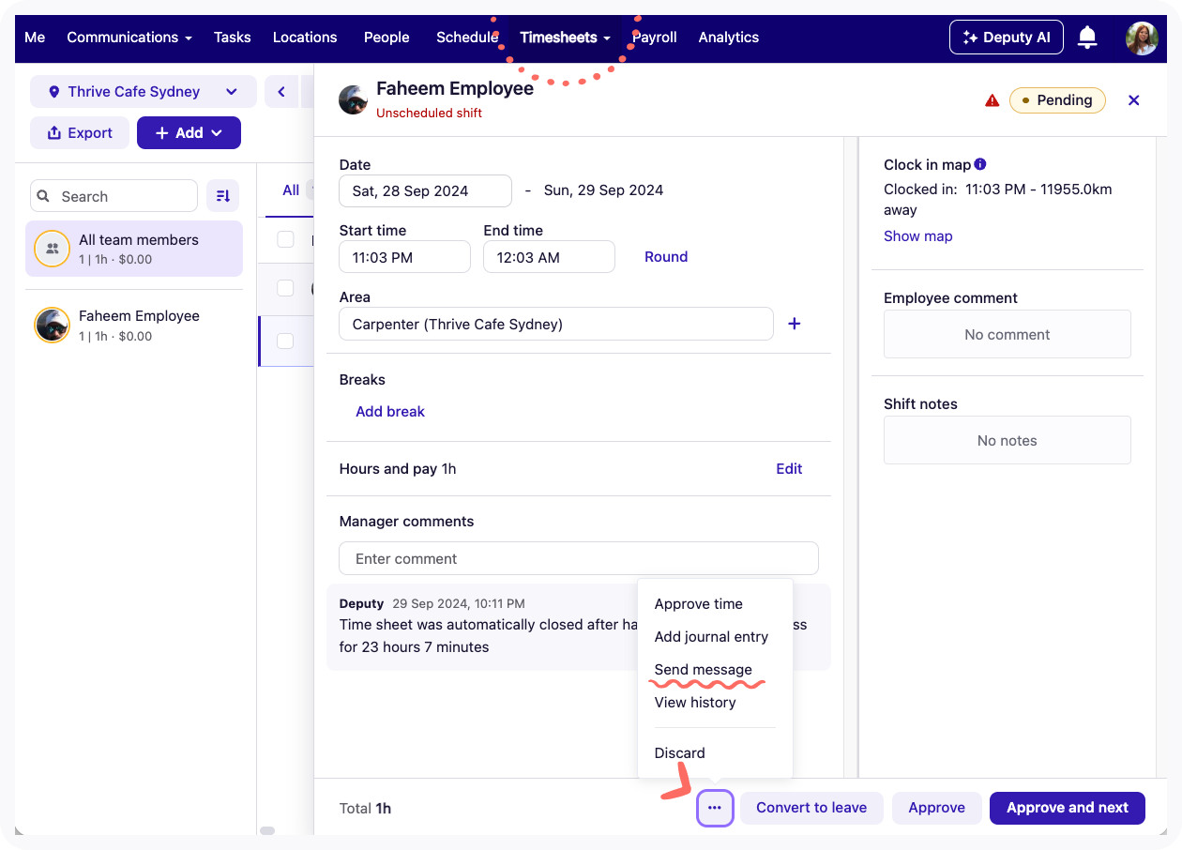
Task: Tick the checkbox on the highlighted timesheet row
Action: pos(285,342)
